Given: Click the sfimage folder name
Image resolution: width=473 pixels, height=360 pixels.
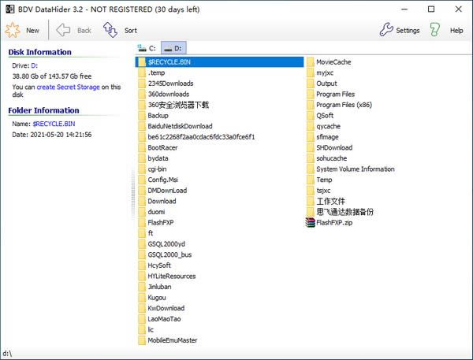Looking at the screenshot, I should tap(327, 137).
